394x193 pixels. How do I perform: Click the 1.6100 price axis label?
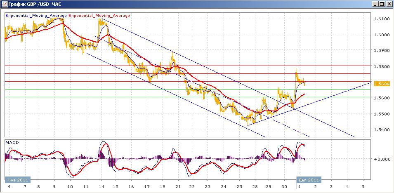(x=381, y=19)
